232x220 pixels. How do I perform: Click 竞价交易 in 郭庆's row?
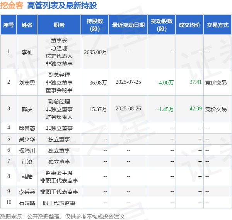(x=216, y=109)
